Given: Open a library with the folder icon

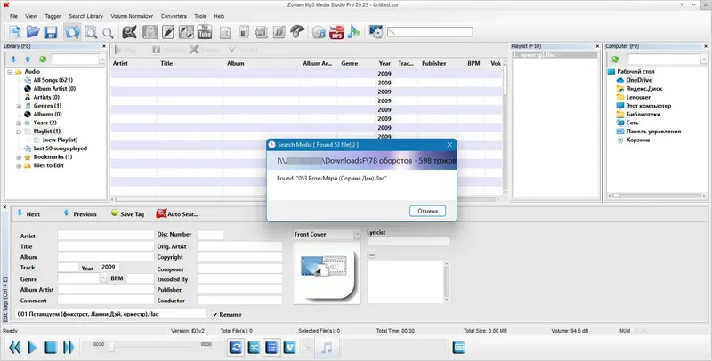Looking at the screenshot, I should click(x=33, y=32).
